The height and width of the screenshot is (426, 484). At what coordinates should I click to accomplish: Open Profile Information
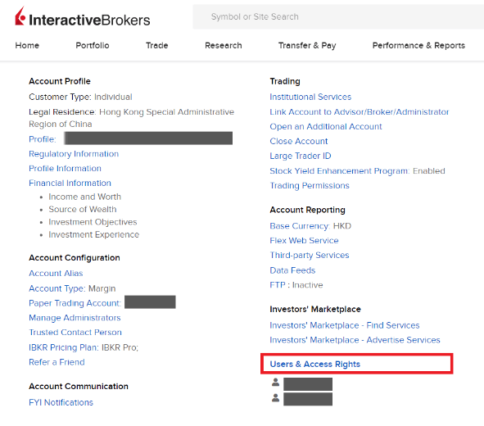click(65, 168)
